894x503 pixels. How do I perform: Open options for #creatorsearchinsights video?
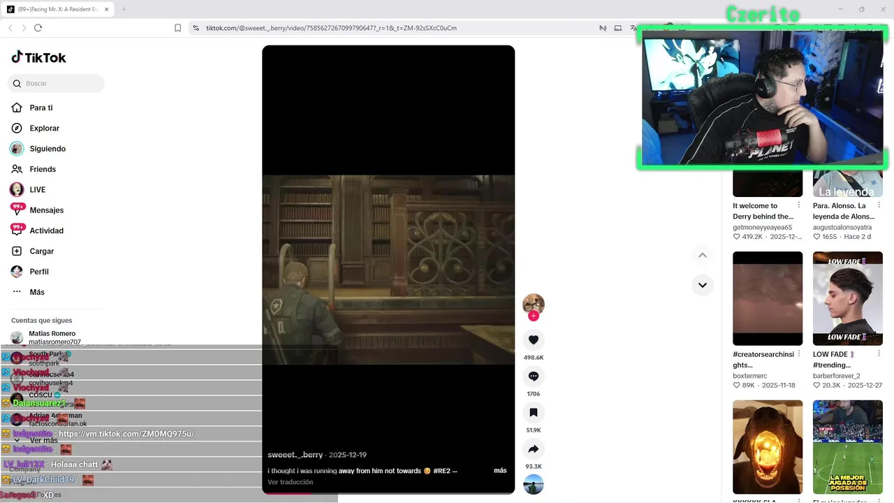pyautogui.click(x=799, y=354)
